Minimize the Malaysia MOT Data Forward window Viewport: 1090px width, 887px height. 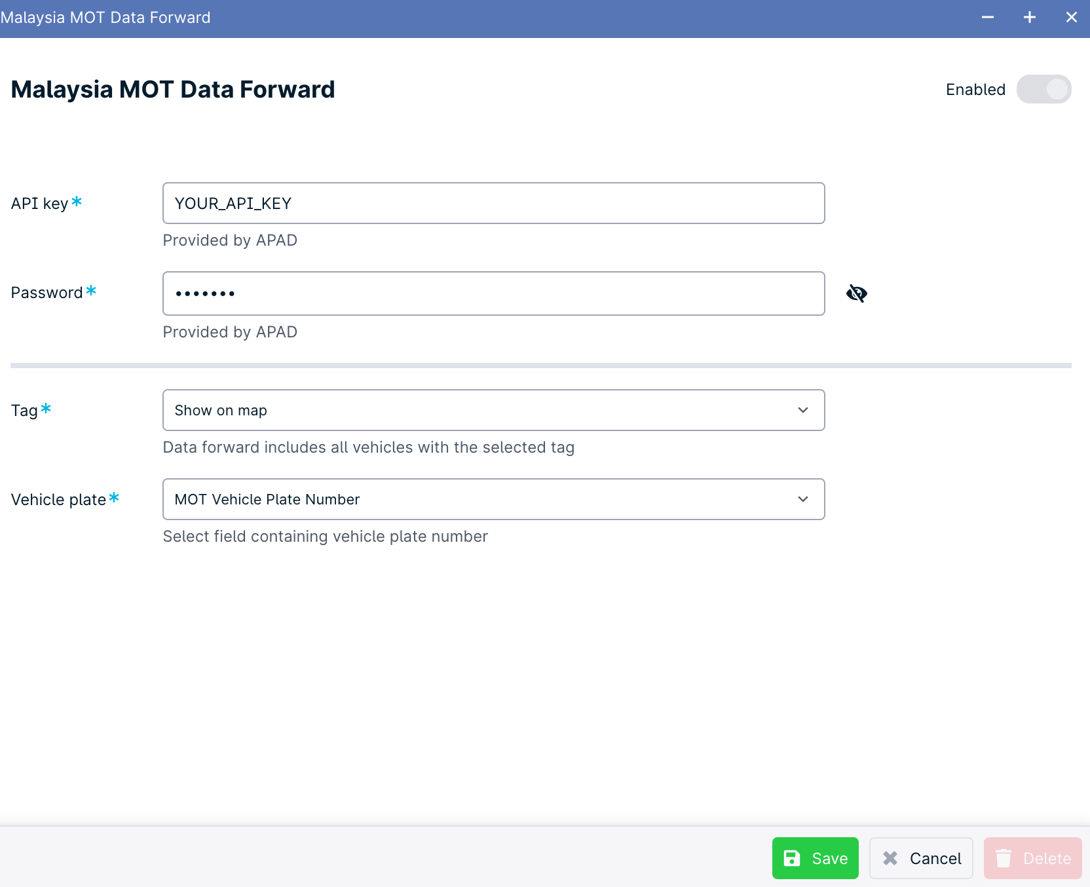pos(988,18)
